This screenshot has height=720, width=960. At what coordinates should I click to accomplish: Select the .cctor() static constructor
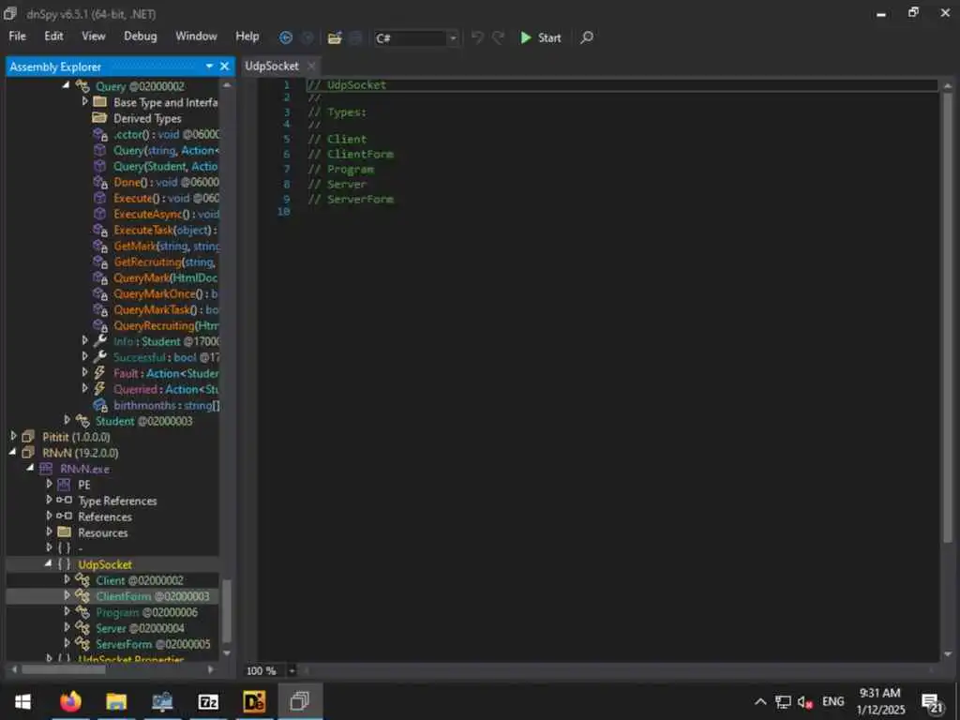click(166, 134)
